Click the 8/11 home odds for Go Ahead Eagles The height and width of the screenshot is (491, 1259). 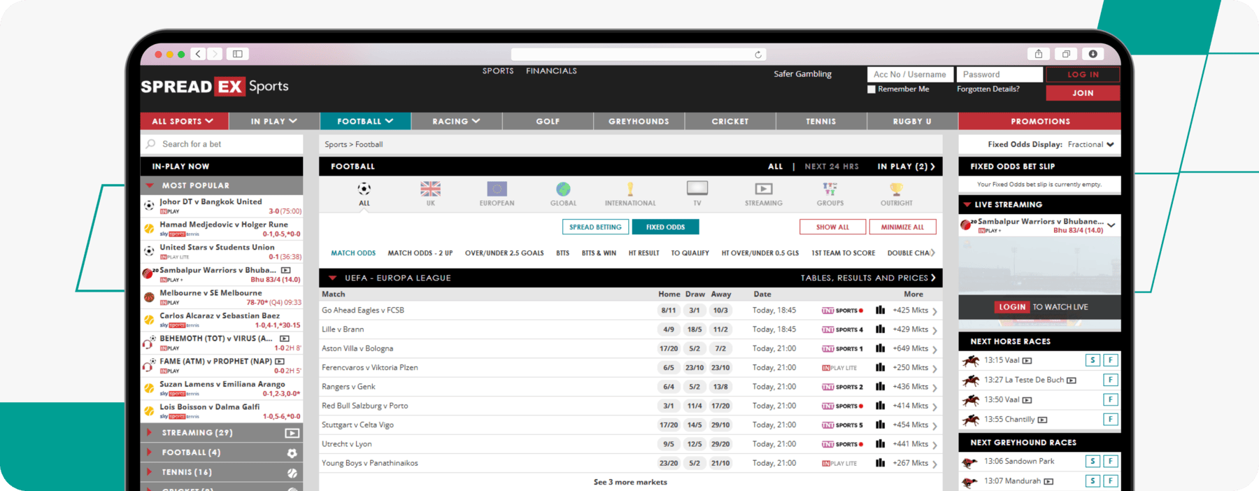(669, 311)
